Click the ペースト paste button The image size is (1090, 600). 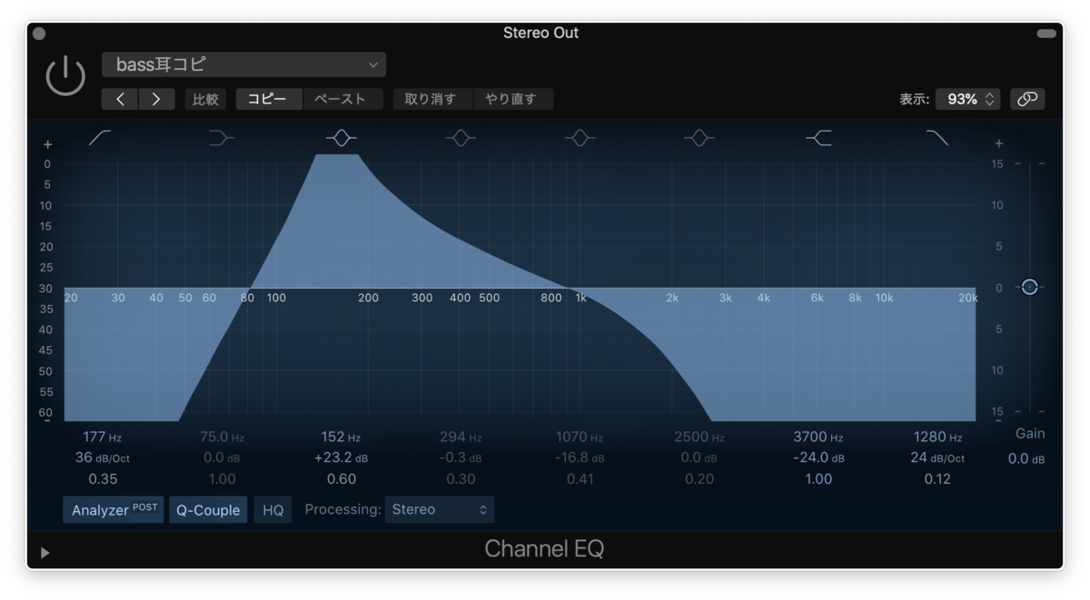[341, 99]
